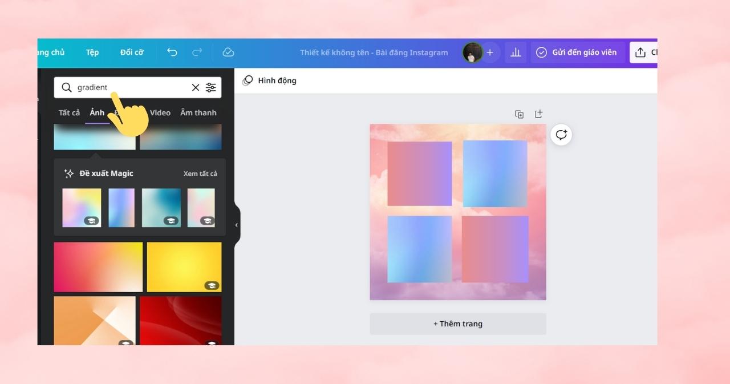Switch to the Video tab
This screenshot has height=384, width=730.
[160, 112]
